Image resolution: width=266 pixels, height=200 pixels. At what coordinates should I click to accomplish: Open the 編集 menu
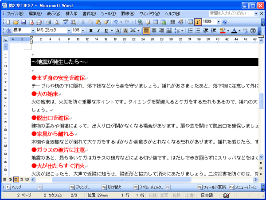(35, 14)
